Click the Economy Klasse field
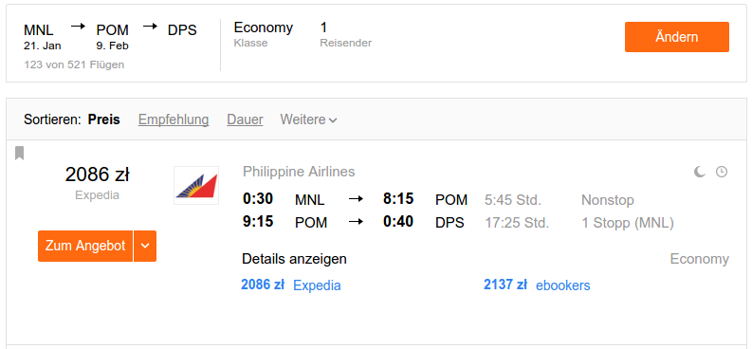This screenshot has width=752, height=349. 264,34
